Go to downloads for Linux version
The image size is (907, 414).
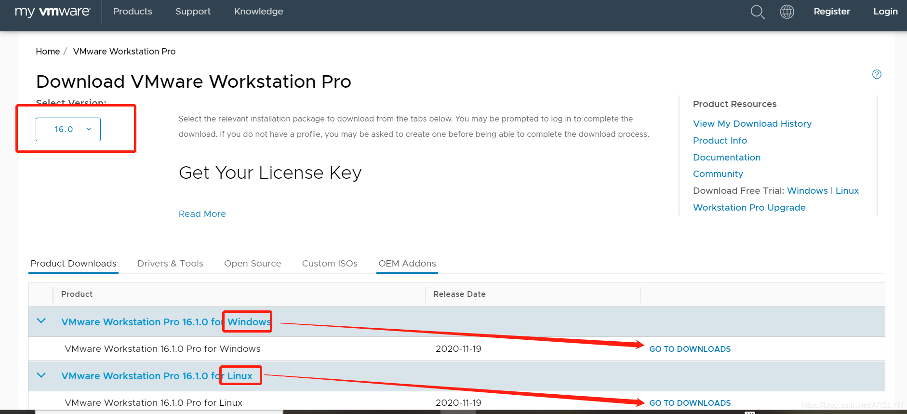[690, 403]
